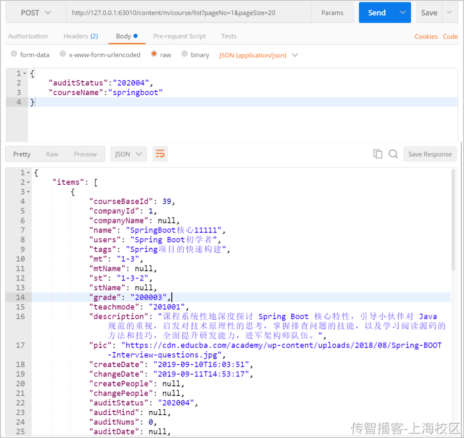Click the request URL input field
This screenshot has width=464, height=438.
(x=189, y=13)
